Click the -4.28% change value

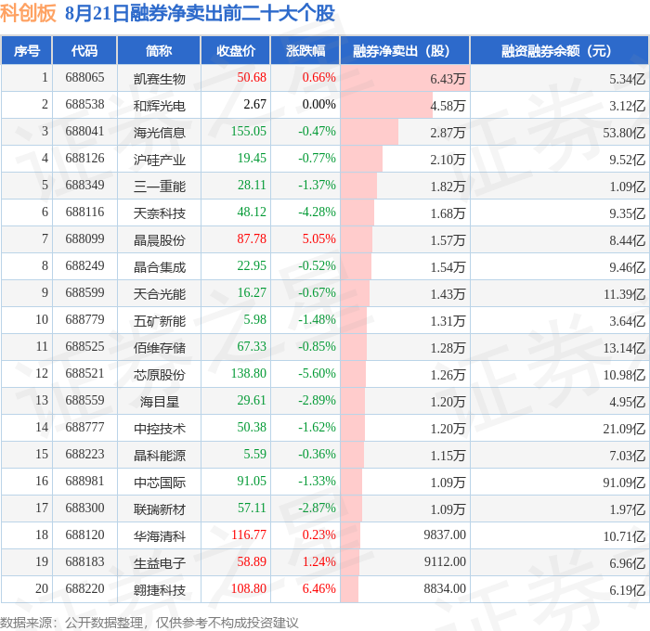pyautogui.click(x=317, y=212)
